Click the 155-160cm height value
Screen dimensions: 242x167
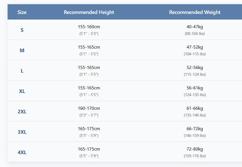89,27
